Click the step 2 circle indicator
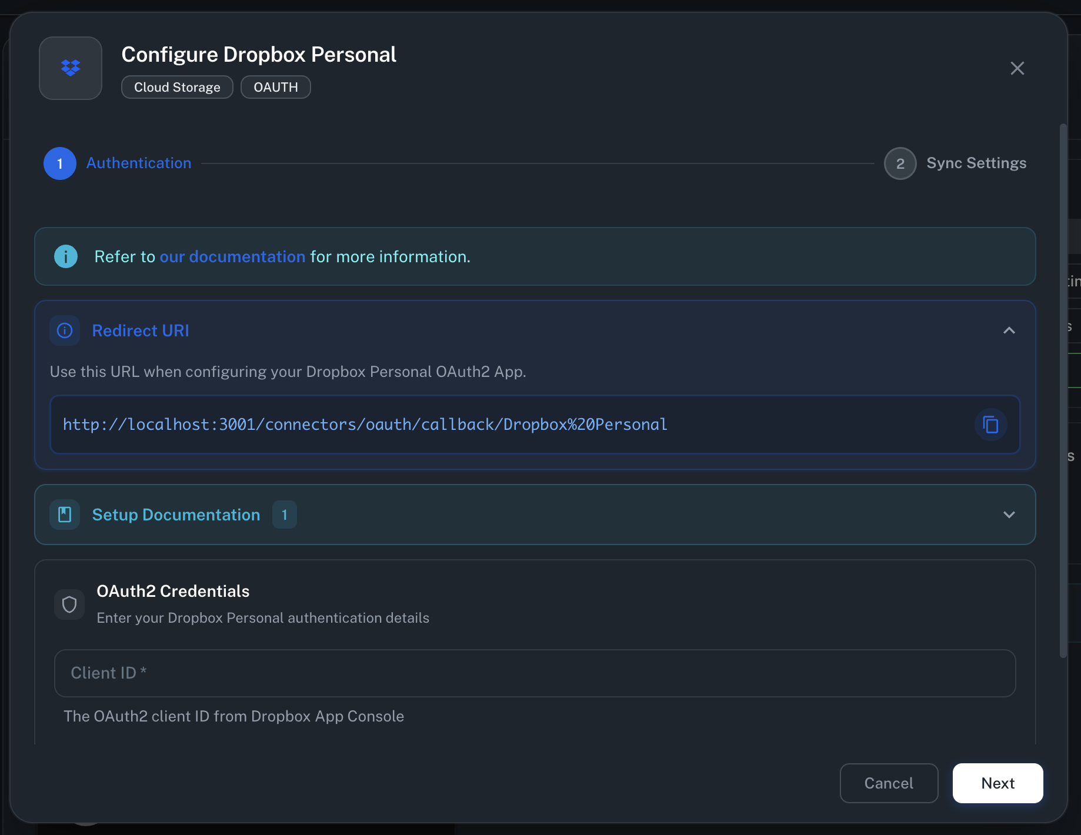 point(900,163)
